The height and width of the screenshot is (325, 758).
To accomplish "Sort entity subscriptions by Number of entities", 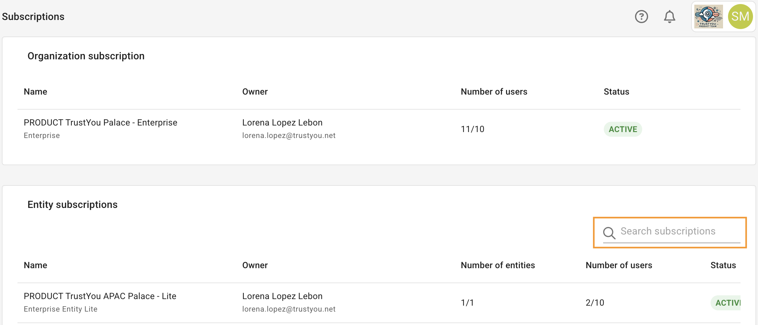I will point(498,265).
